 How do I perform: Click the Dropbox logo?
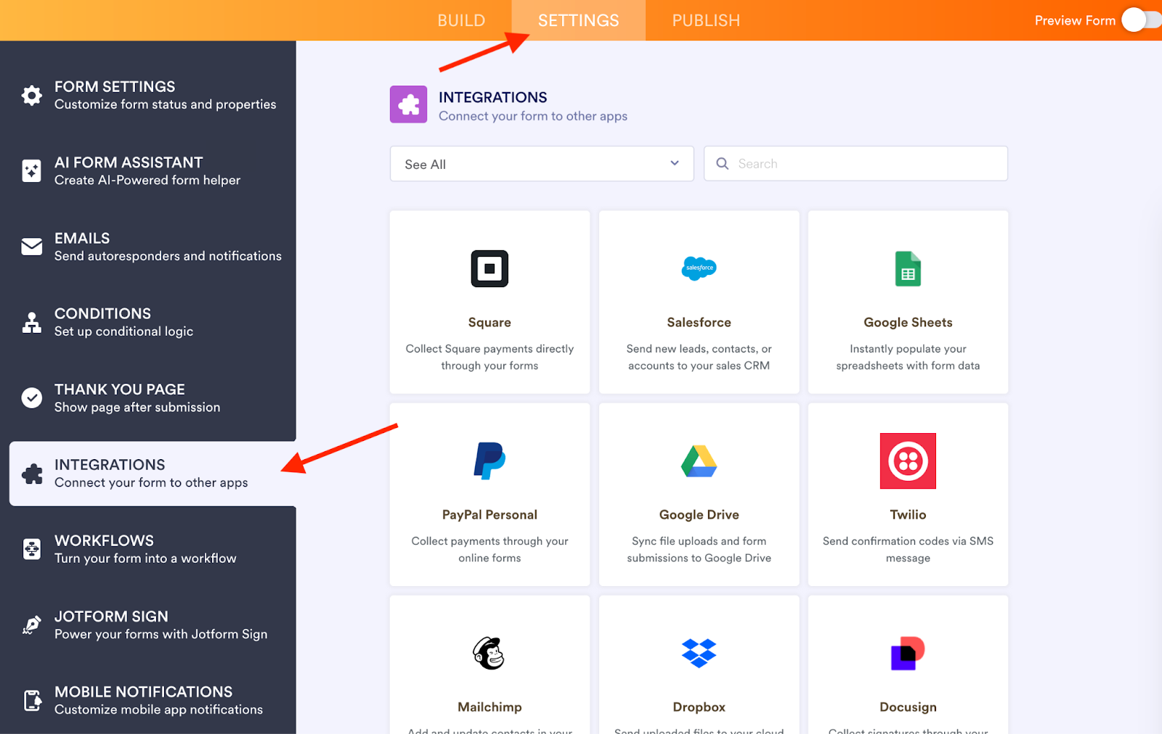[x=699, y=653]
